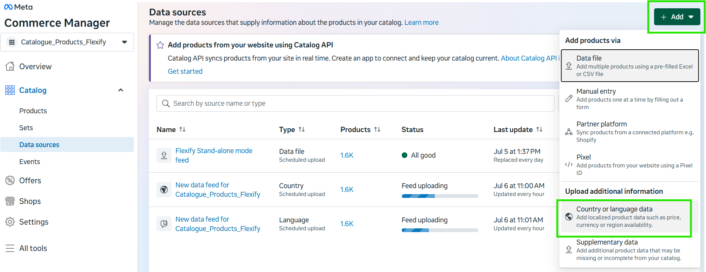Click the Shops storefront icon
Viewport: 706px width, 272px height.
point(10,201)
